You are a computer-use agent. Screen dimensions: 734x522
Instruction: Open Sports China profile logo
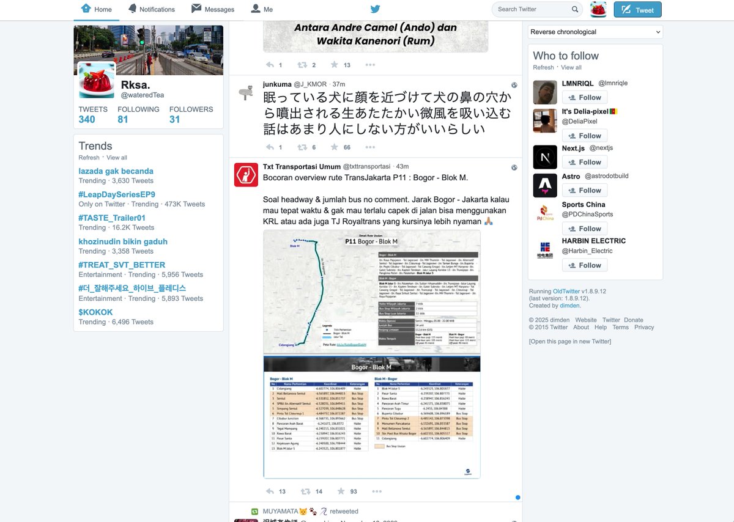(x=545, y=214)
